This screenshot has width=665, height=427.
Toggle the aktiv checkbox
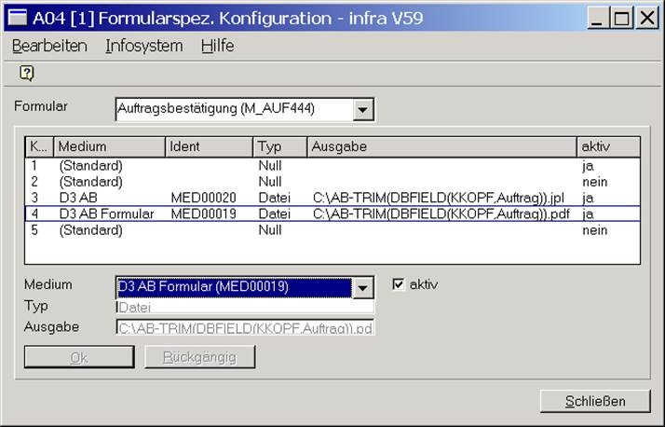399,284
